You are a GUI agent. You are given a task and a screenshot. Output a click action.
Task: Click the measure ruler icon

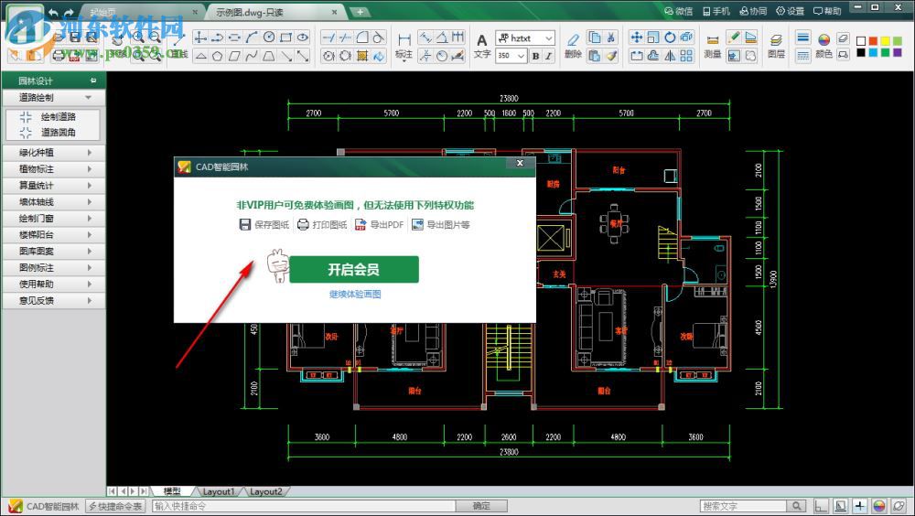pyautogui.click(x=713, y=39)
